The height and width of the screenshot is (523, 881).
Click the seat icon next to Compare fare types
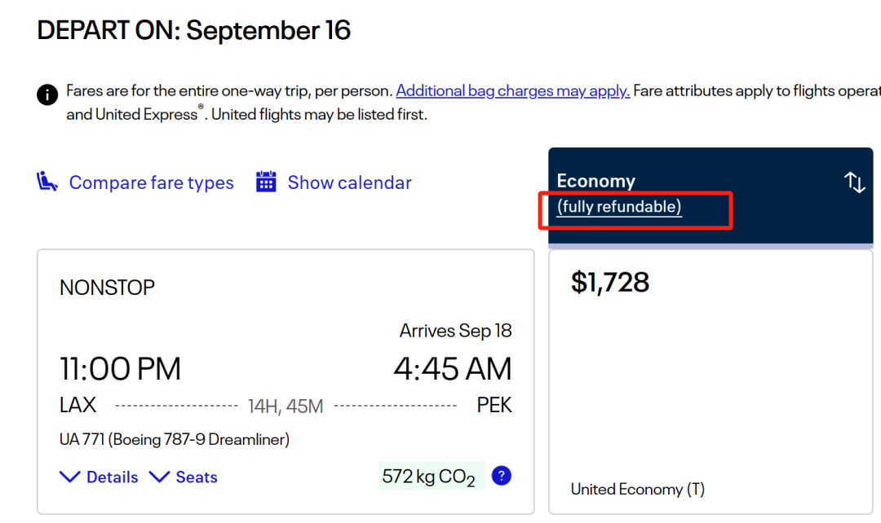tap(48, 182)
